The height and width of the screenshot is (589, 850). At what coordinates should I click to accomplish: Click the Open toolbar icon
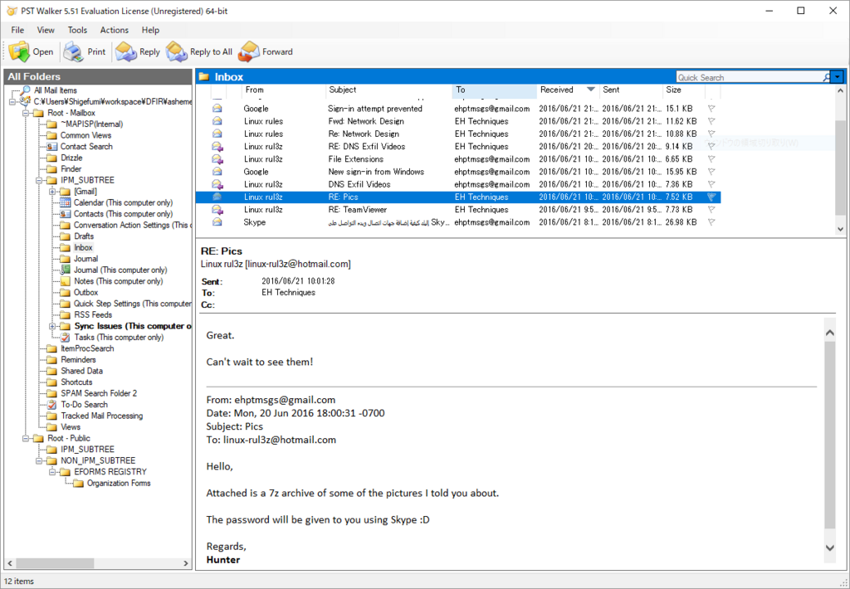[x=19, y=52]
